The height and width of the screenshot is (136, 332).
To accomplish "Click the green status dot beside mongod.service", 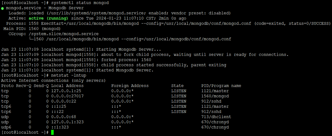I will pyautogui.click(x=2, y=8).
